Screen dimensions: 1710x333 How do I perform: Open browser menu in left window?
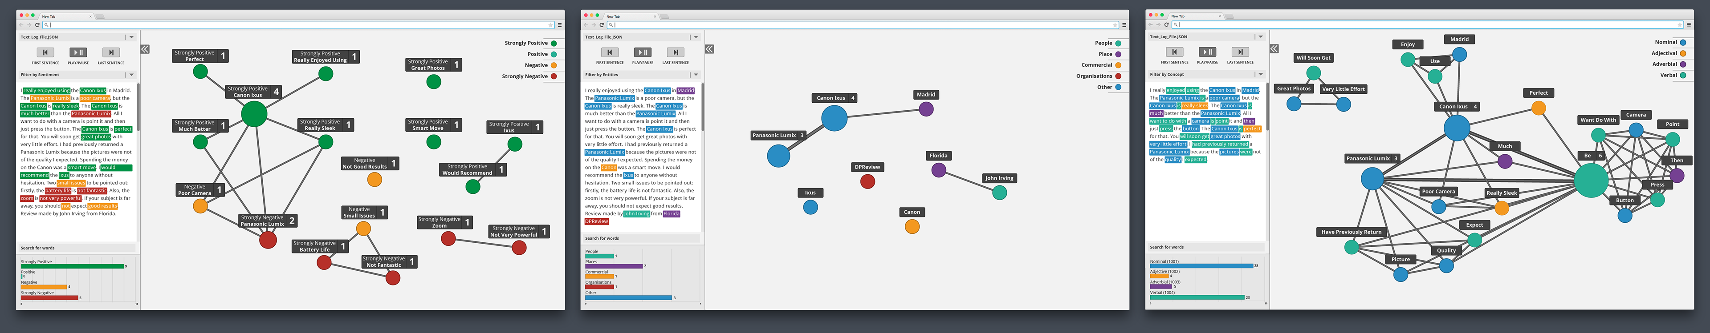(560, 24)
